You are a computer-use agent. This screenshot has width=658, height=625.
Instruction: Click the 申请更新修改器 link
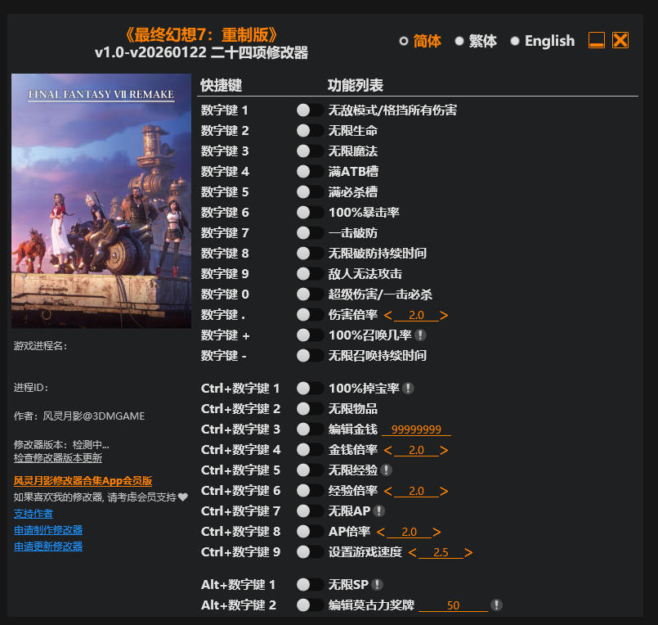click(48, 546)
